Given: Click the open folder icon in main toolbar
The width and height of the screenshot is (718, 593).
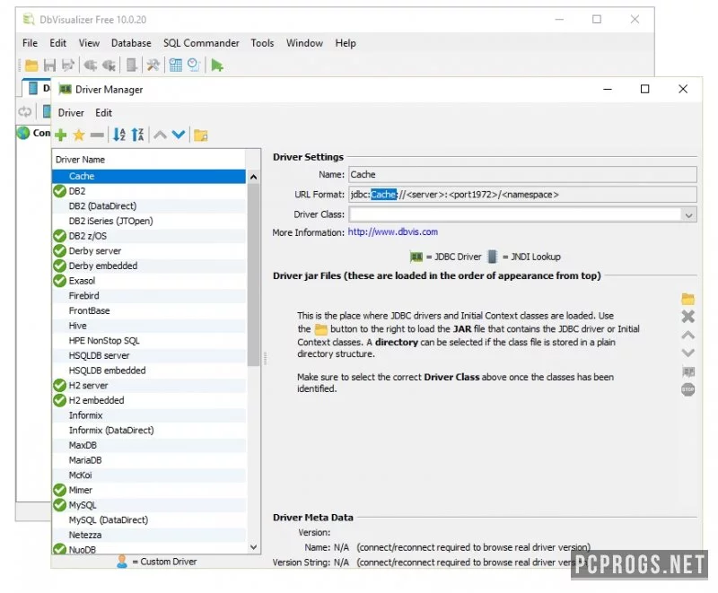Looking at the screenshot, I should click(31, 65).
